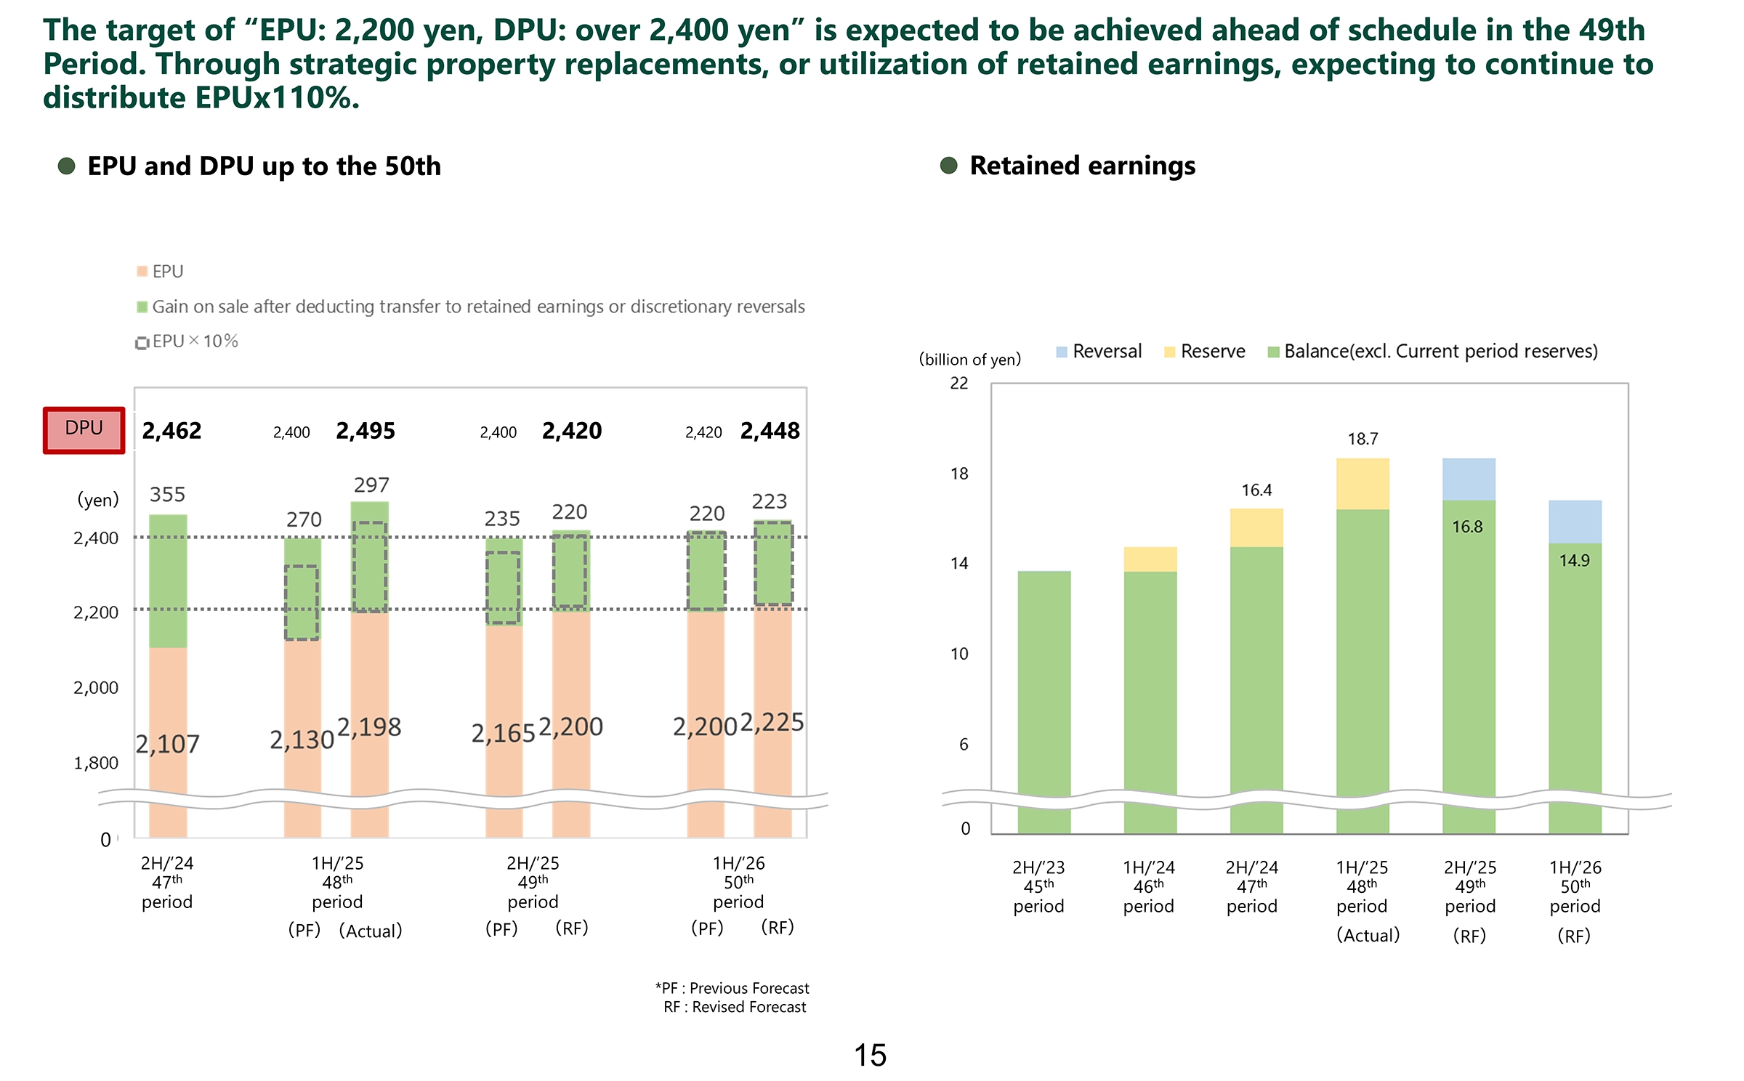Click the EPU legend color swatch
Screen dimensions: 1744x1081
[142, 271]
